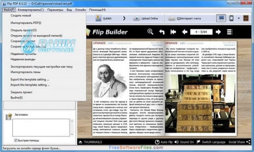Viewport: 254px width, 152px height.
Task: Click the bookcase icon in toolbar
Action: [246, 18]
